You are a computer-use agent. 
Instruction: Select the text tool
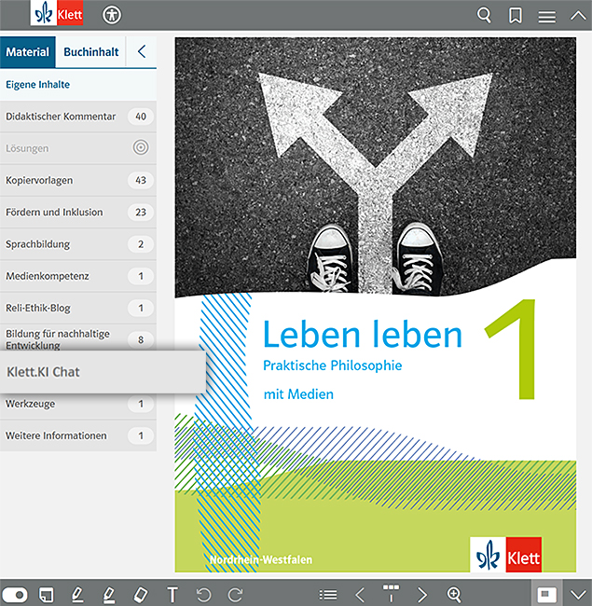click(172, 595)
